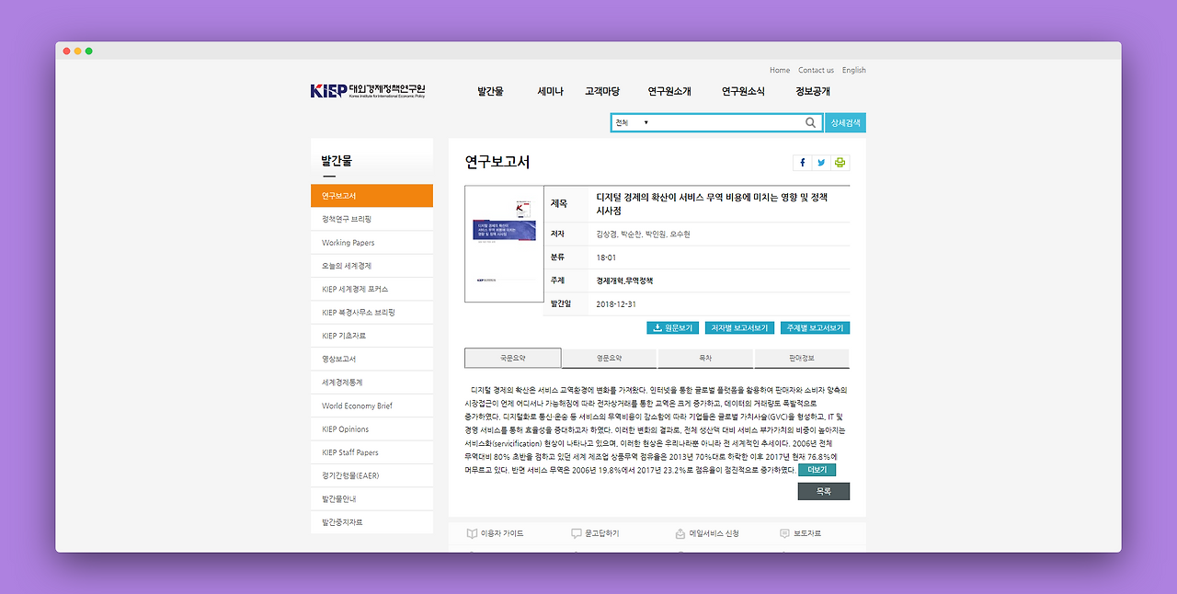Click the classification value 18-01
1177x594 pixels.
click(x=607, y=257)
